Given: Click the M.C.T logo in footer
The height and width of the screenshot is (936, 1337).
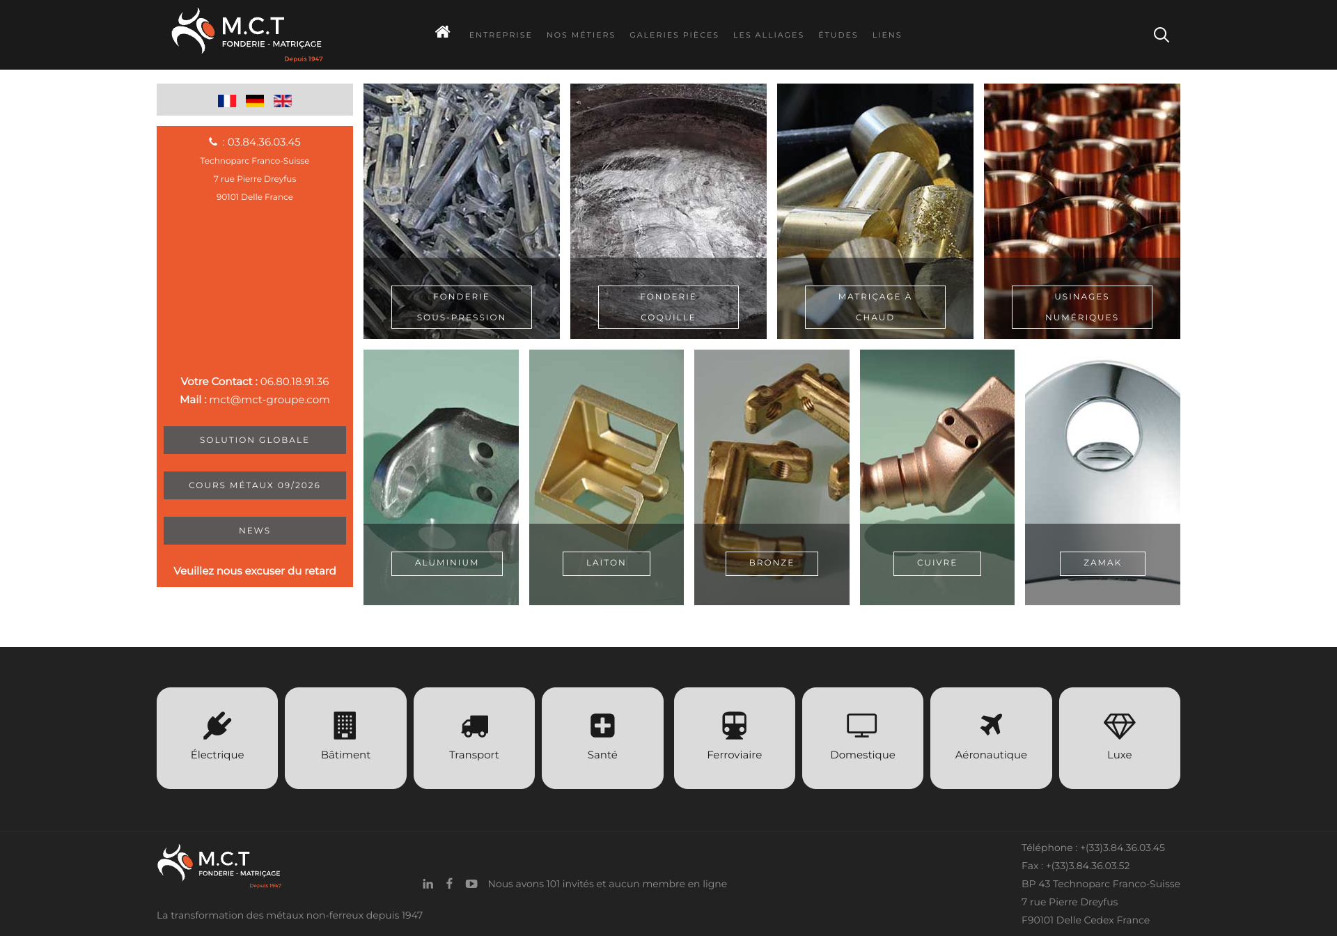Looking at the screenshot, I should (x=219, y=866).
